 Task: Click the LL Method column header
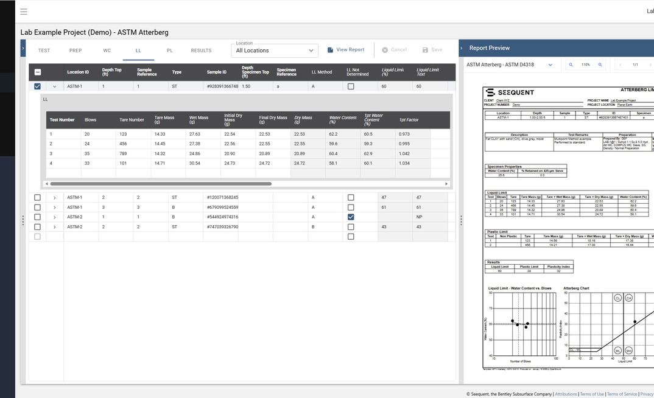pyautogui.click(x=322, y=72)
